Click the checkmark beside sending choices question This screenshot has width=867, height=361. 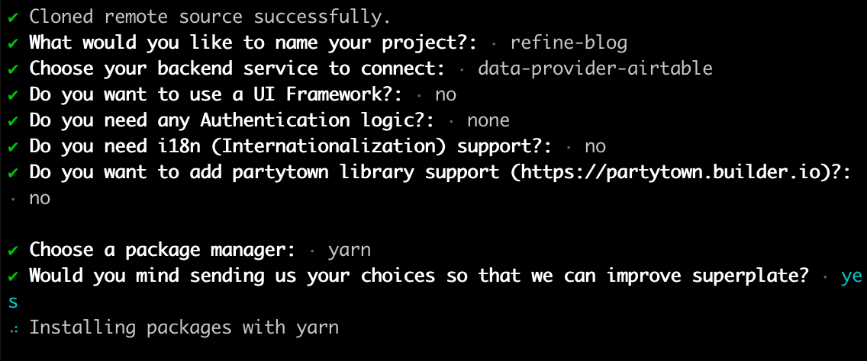14,277
